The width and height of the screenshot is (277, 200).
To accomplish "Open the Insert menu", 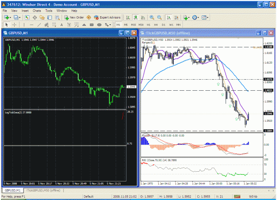I will [x=25, y=11].
